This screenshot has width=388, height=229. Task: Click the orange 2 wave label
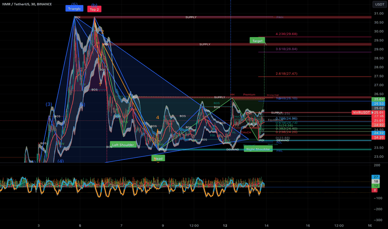click(x=102, y=32)
